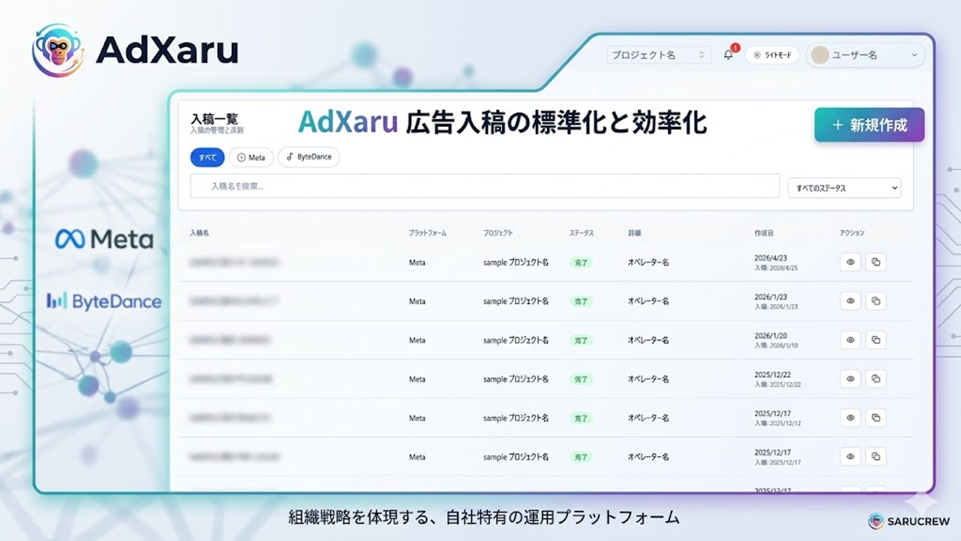Click the 入稿: 2025/12/12 submission date
Screen dimensions: 961x541
(x=777, y=423)
